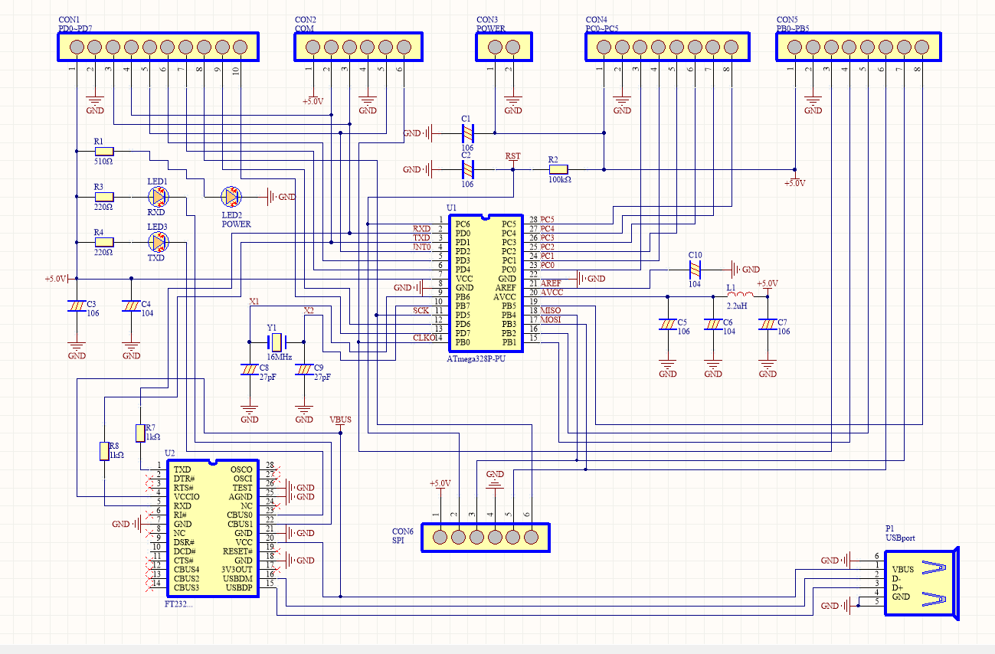995x654 pixels.
Task: Click resistor R7 1kΩ
Action: (x=139, y=433)
